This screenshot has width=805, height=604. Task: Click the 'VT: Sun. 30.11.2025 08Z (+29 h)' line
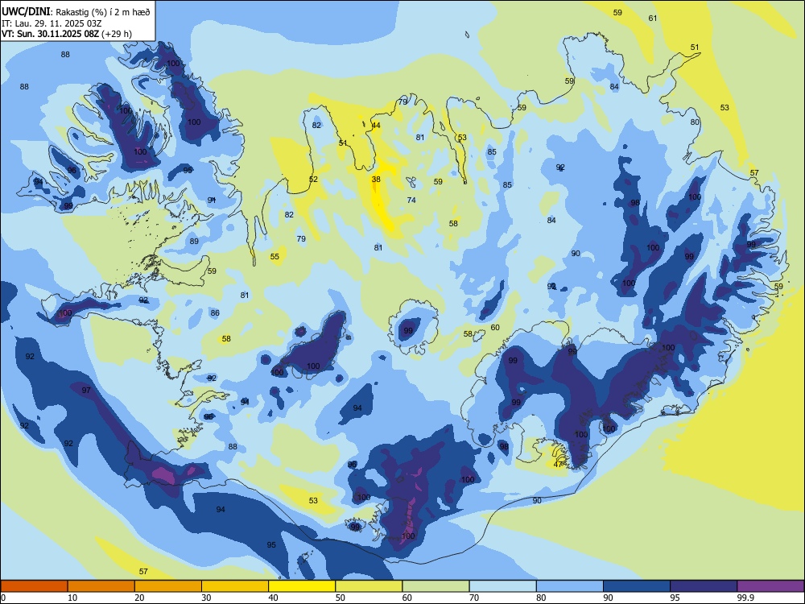click(67, 34)
